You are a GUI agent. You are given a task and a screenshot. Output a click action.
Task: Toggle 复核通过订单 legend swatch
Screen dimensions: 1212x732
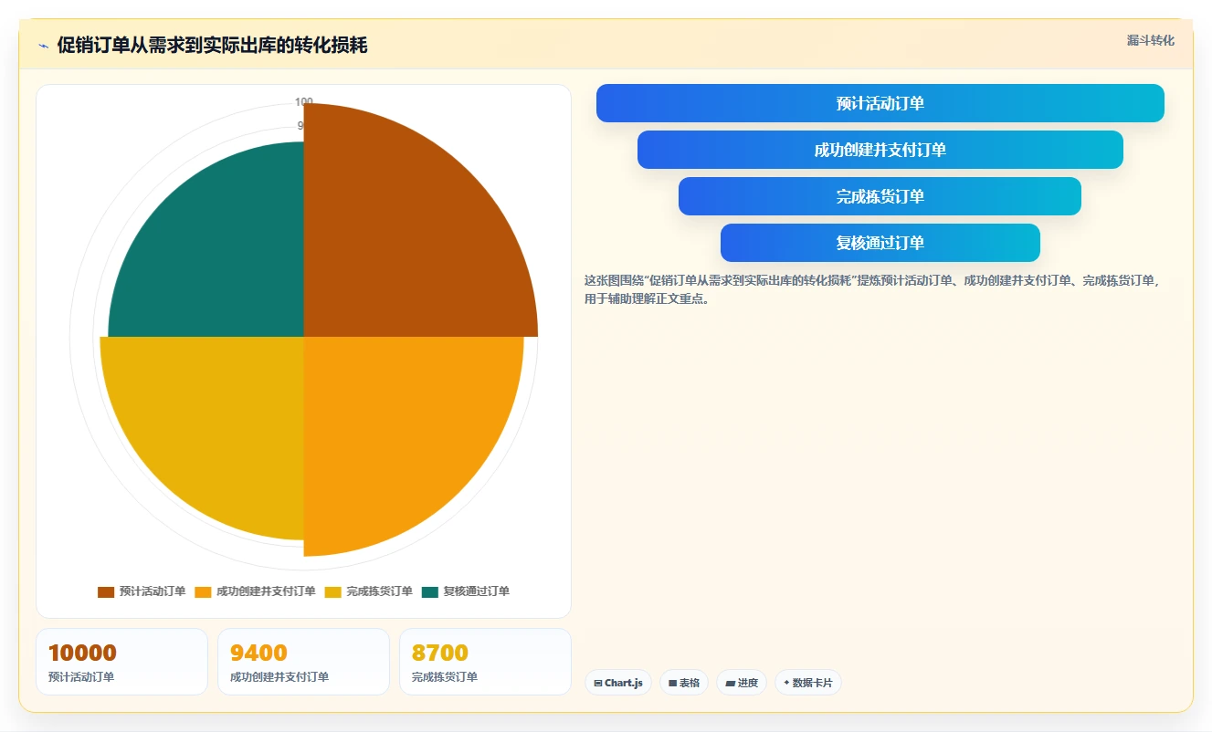pyautogui.click(x=430, y=591)
